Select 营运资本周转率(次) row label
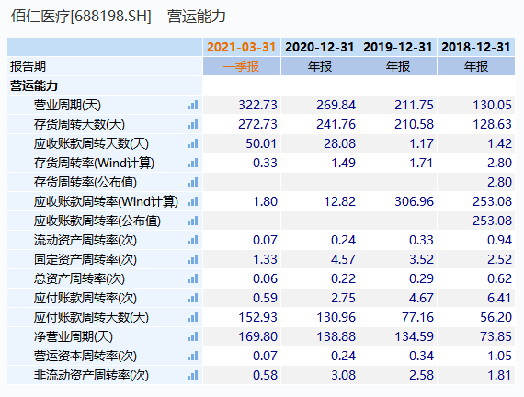The image size is (524, 397). tap(85, 357)
